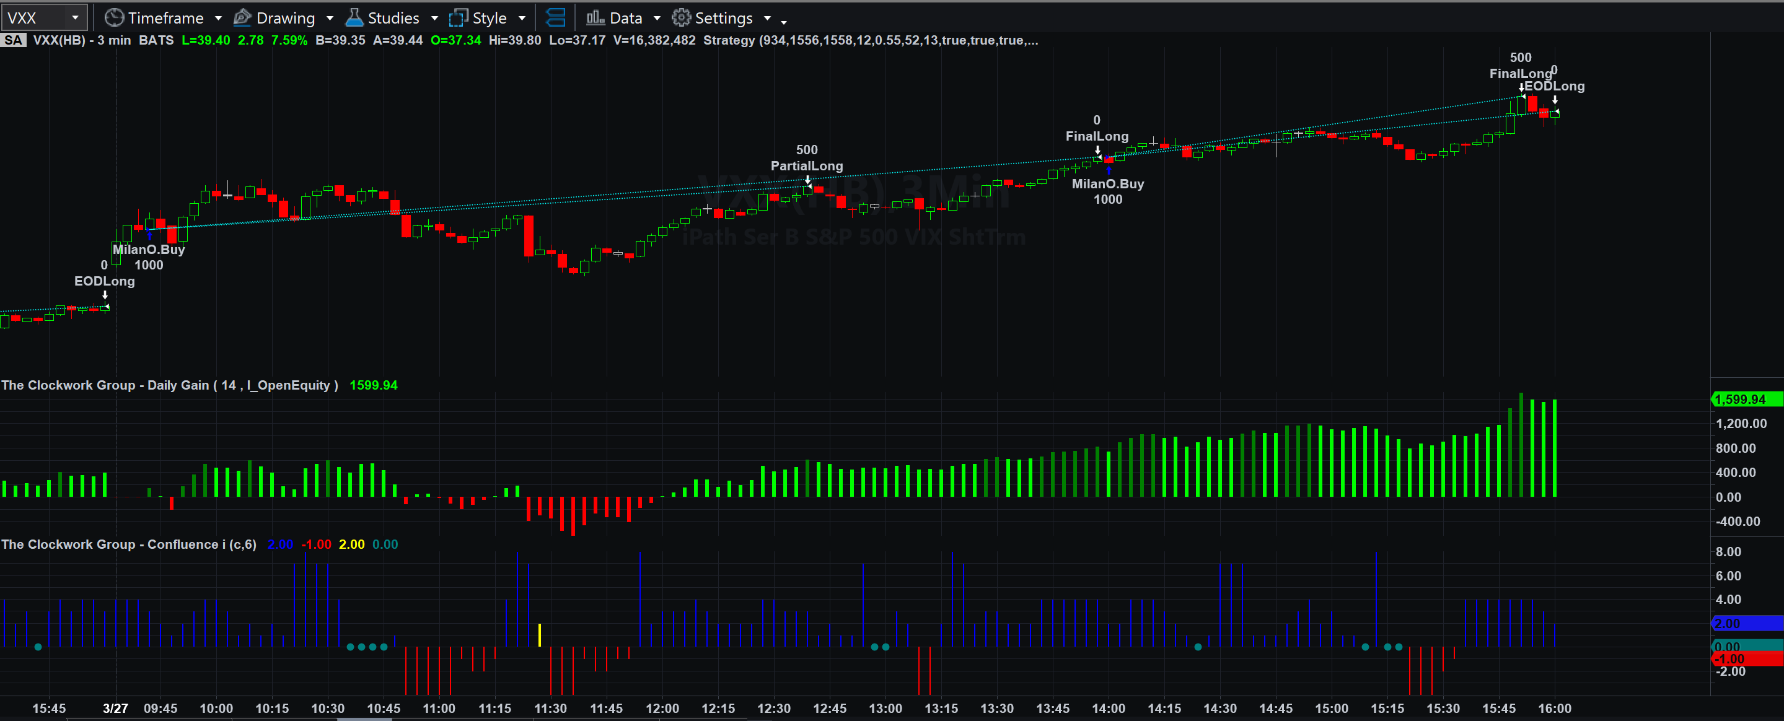Expand the Studies dropdown arrow
The image size is (1784, 721).
(434, 18)
